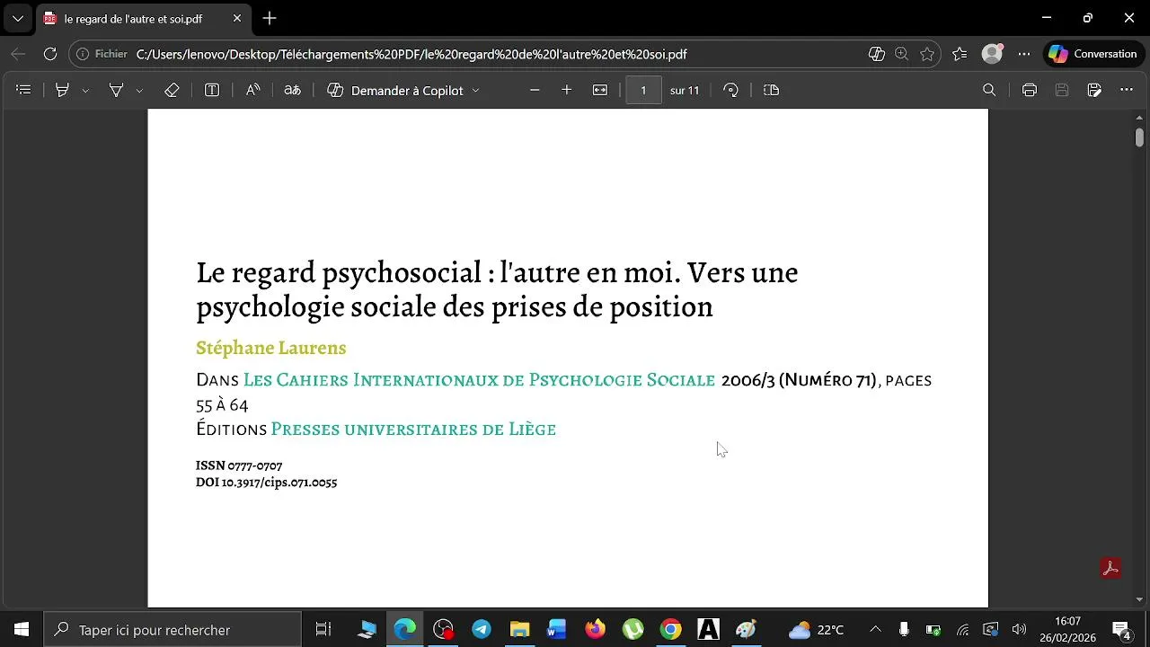This screenshot has height=647, width=1150.
Task: Open highlighter color options dropdown
Action: click(85, 91)
